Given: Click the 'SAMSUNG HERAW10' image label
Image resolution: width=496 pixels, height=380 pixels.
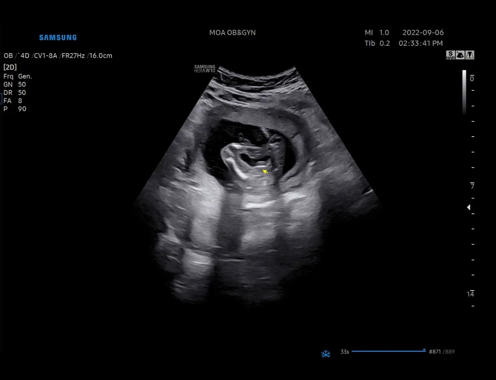Looking at the screenshot, I should (205, 69).
